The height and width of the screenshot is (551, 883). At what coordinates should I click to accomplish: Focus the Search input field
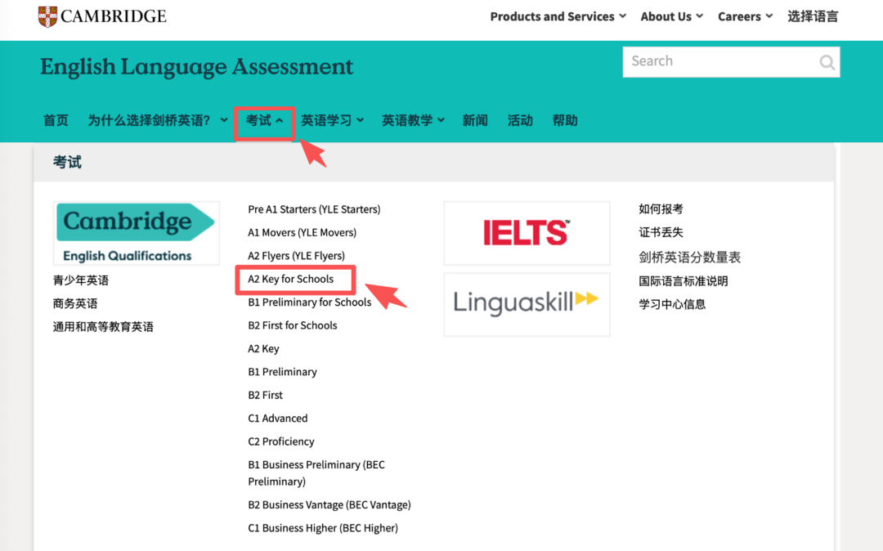[731, 62]
